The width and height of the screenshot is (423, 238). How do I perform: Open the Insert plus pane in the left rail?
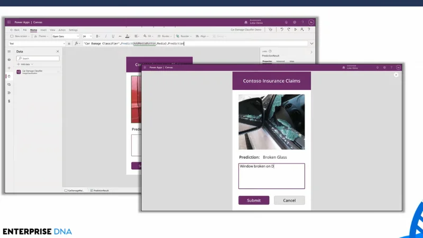[x=9, y=68]
